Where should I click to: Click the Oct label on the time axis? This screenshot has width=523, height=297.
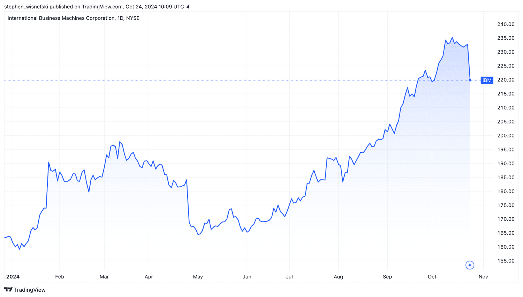tap(432, 277)
